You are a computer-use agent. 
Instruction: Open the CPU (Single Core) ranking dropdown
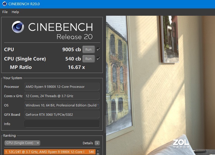(22, 143)
